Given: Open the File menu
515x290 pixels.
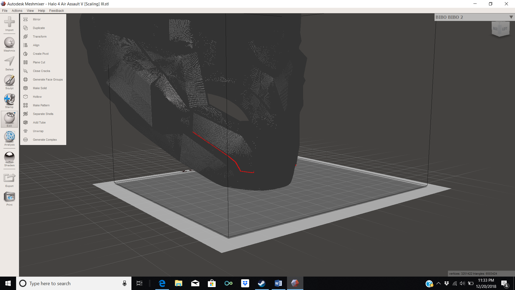Looking at the screenshot, I should pyautogui.click(x=5, y=11).
